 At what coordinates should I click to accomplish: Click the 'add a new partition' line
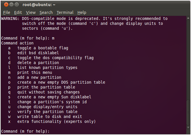point(35,77)
